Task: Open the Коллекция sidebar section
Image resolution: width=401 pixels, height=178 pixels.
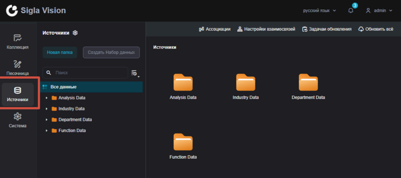Action: click(x=18, y=42)
